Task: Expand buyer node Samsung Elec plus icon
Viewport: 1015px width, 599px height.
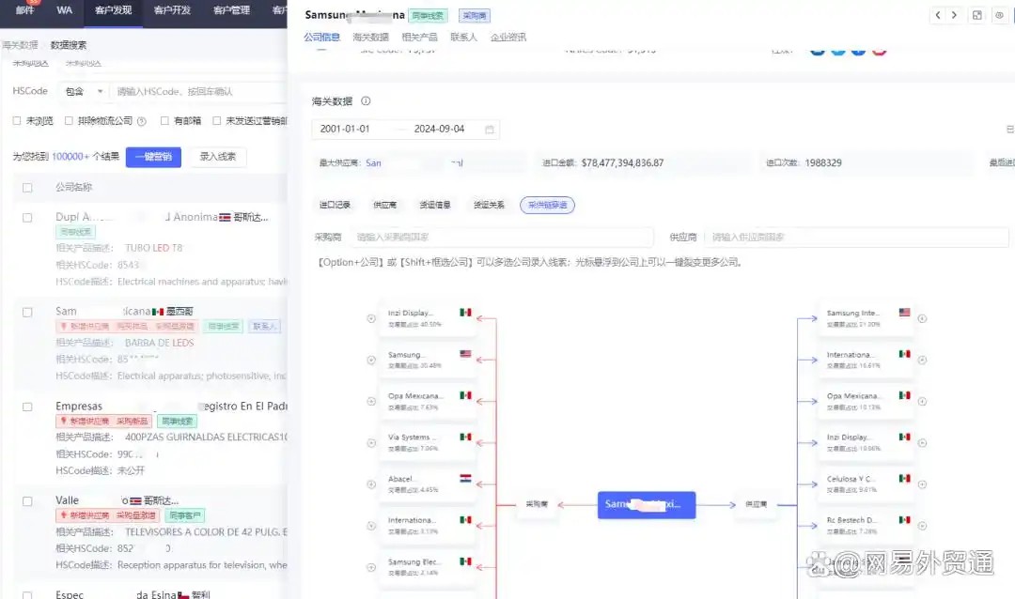Action: coord(371,567)
